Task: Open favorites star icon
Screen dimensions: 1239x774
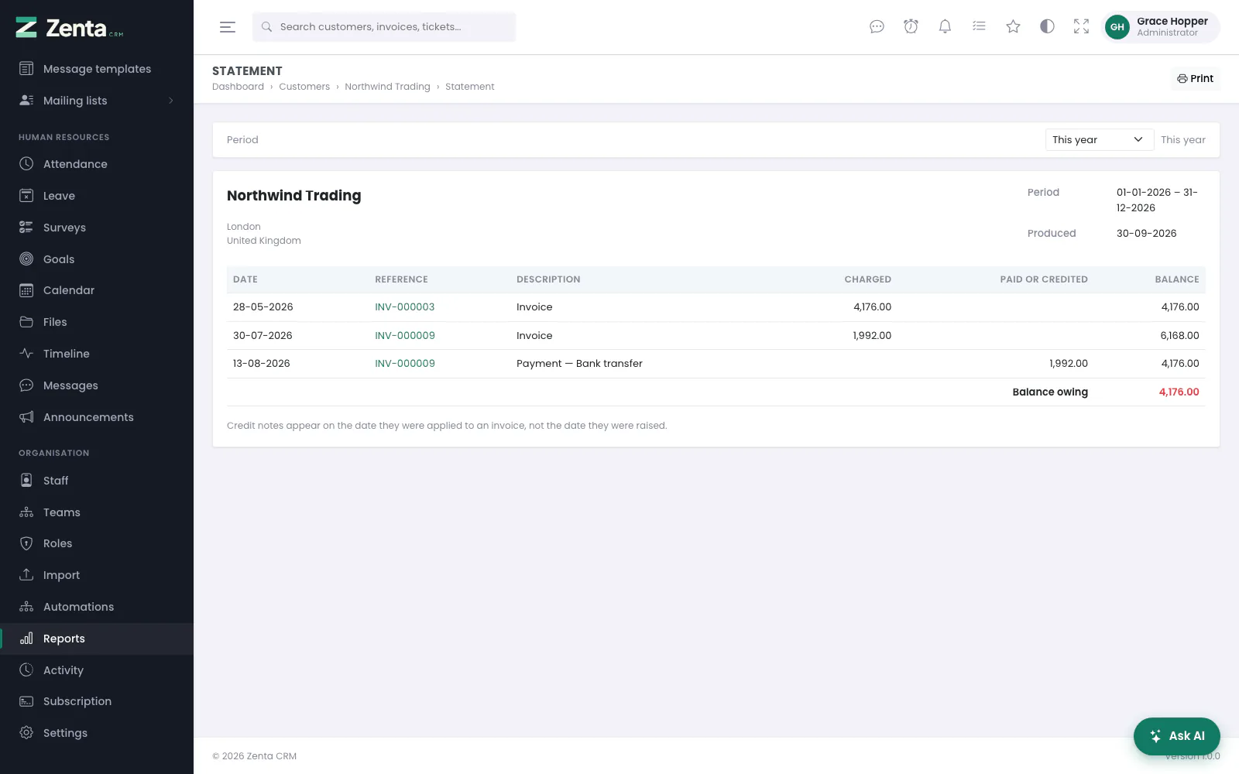Action: coord(1013,27)
